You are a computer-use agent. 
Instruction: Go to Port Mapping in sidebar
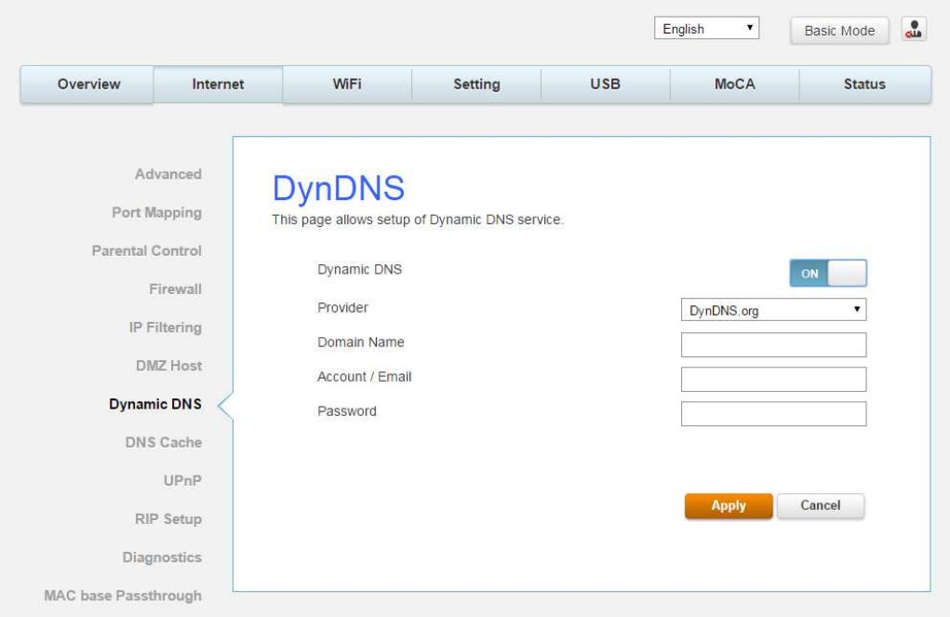tap(156, 213)
